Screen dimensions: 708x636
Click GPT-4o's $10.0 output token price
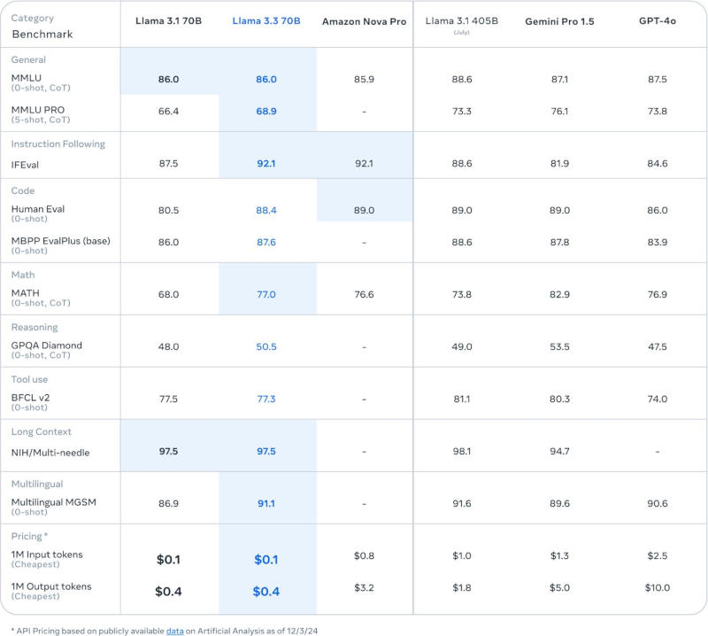tap(657, 587)
